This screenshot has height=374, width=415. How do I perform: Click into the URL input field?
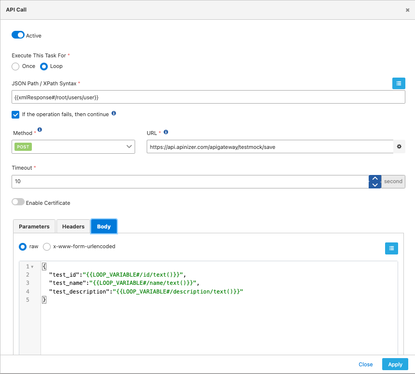(269, 147)
